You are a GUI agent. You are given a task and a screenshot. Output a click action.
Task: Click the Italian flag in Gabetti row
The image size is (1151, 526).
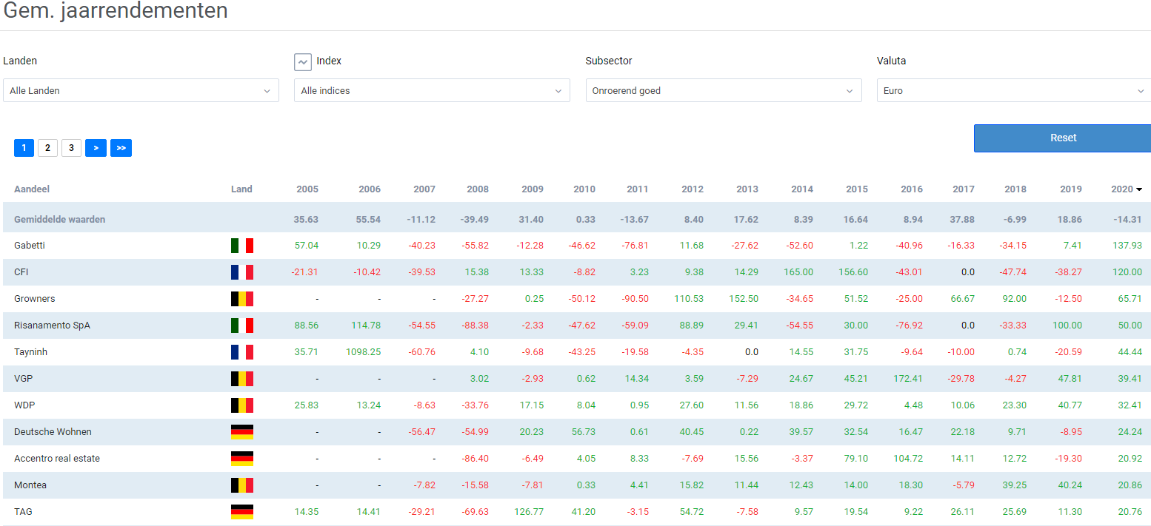241,246
